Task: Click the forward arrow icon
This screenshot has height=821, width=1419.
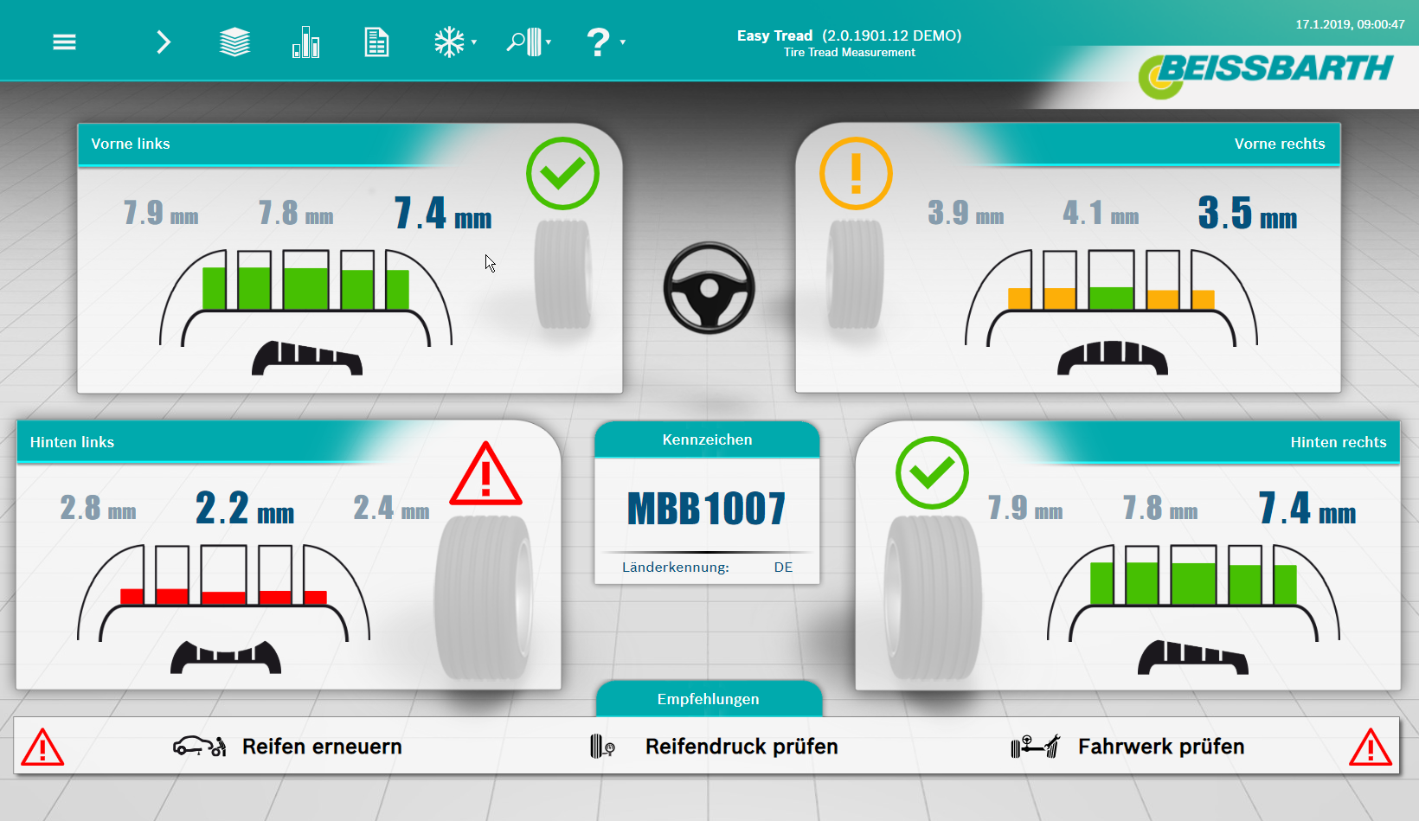Action: [x=163, y=42]
